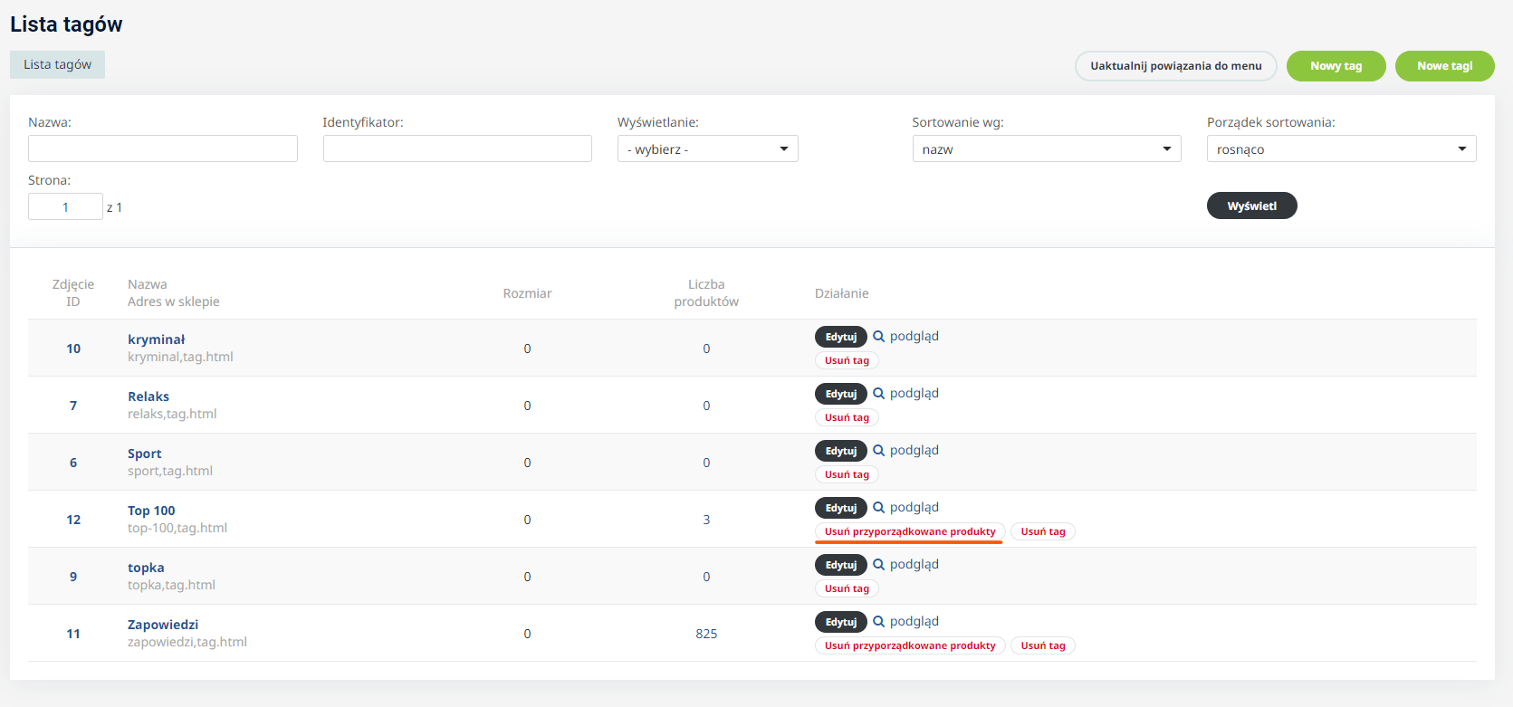
Task: Open the podgląd magnifier for Sport tag
Action: [878, 450]
